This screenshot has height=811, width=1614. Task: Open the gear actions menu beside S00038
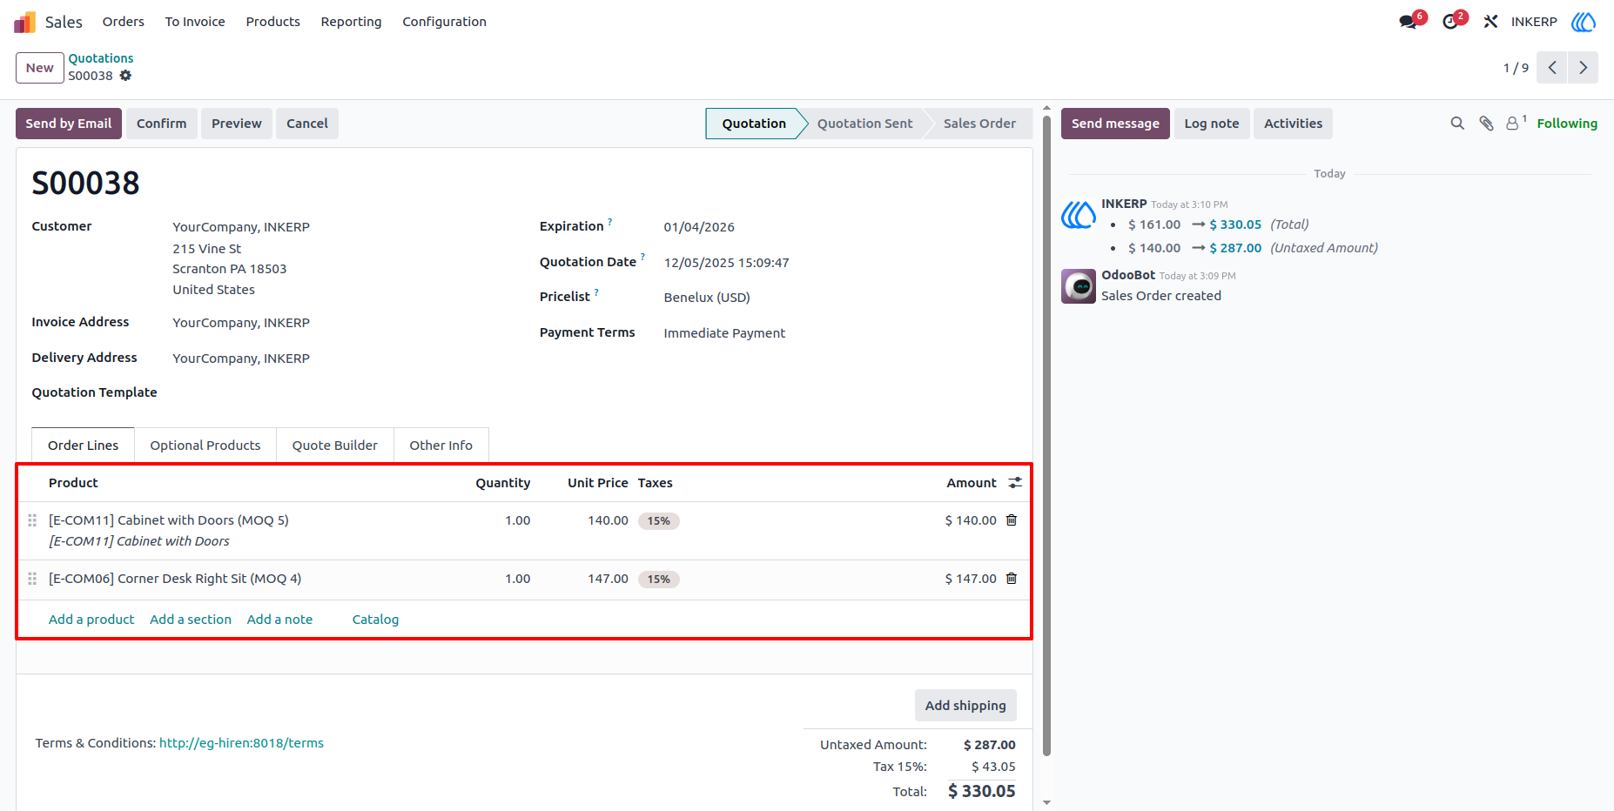(125, 76)
